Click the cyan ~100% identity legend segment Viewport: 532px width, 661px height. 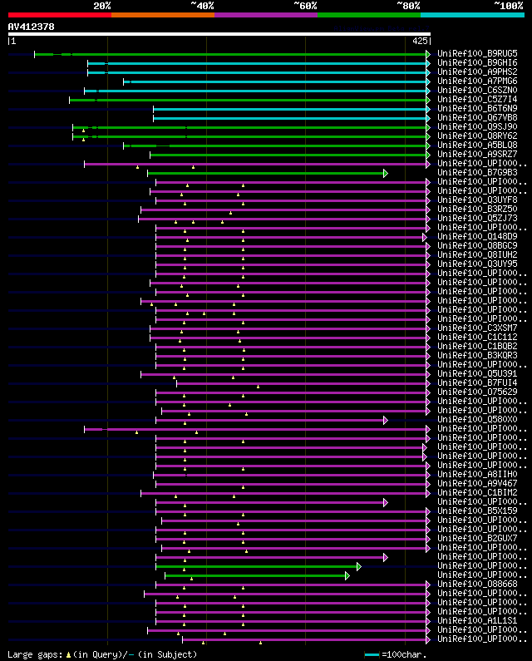click(472, 15)
